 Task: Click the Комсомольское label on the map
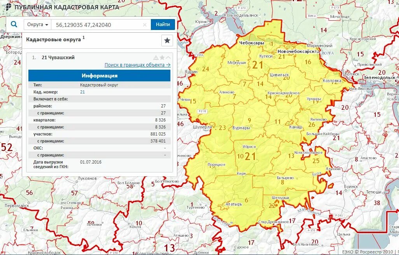click(x=308, y=153)
